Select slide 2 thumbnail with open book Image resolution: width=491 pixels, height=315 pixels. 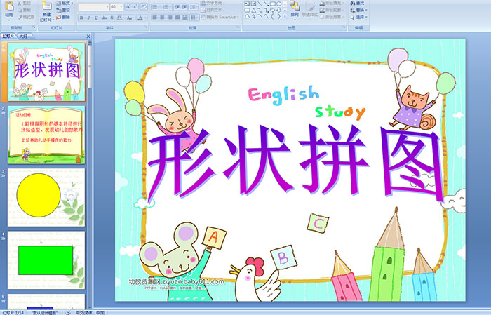coord(46,135)
